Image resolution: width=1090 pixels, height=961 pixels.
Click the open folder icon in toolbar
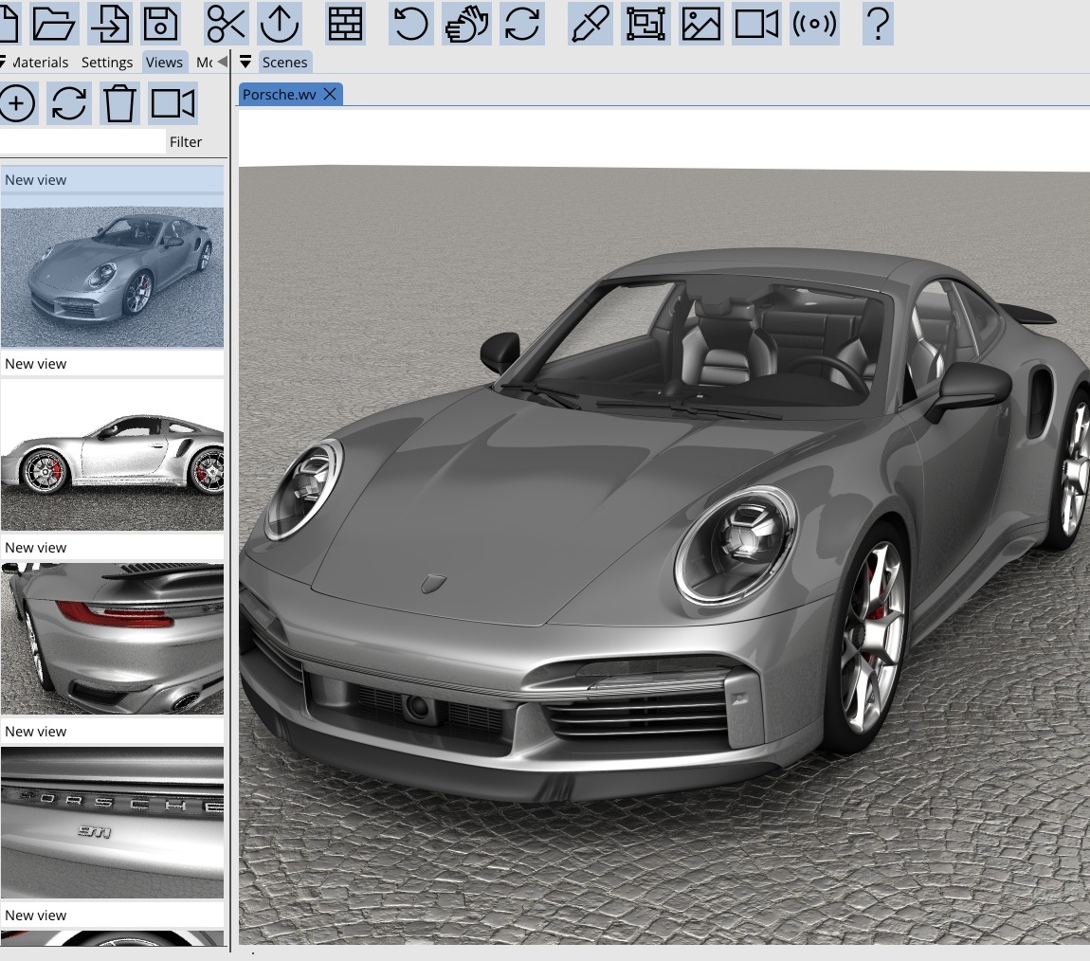(53, 24)
